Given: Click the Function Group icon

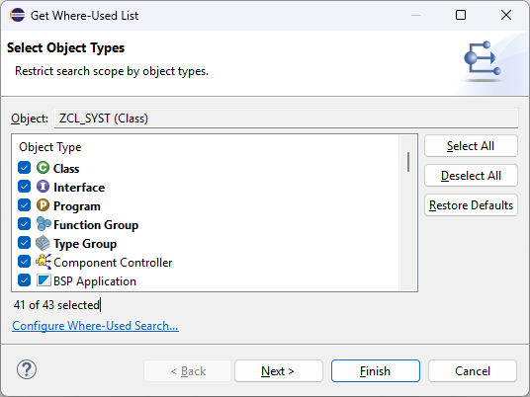Looking at the screenshot, I should click(44, 224).
